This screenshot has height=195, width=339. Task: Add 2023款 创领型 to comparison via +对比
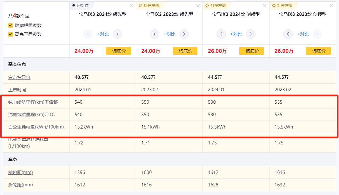pos(303,34)
